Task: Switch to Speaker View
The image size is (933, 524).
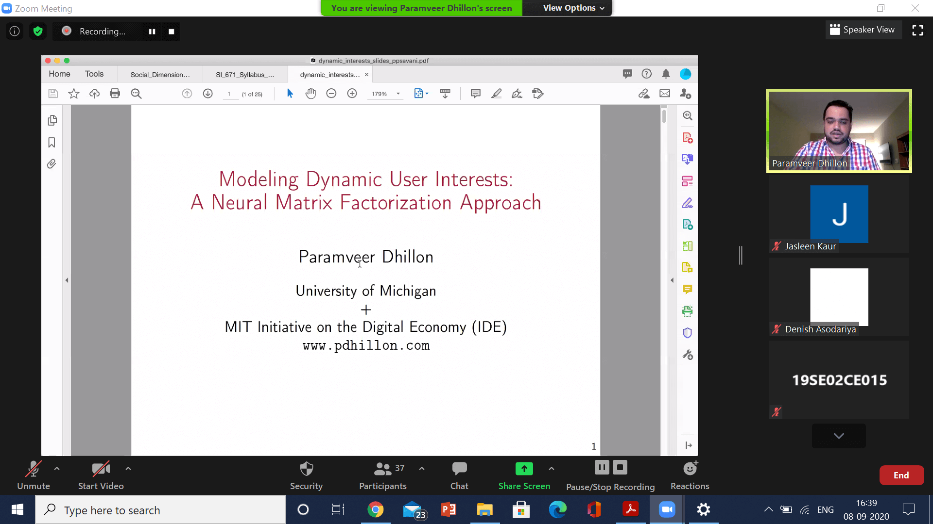Action: (863, 30)
